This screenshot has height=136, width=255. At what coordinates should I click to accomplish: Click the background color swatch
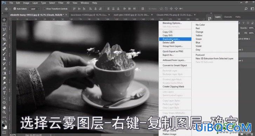[x=6, y=128]
